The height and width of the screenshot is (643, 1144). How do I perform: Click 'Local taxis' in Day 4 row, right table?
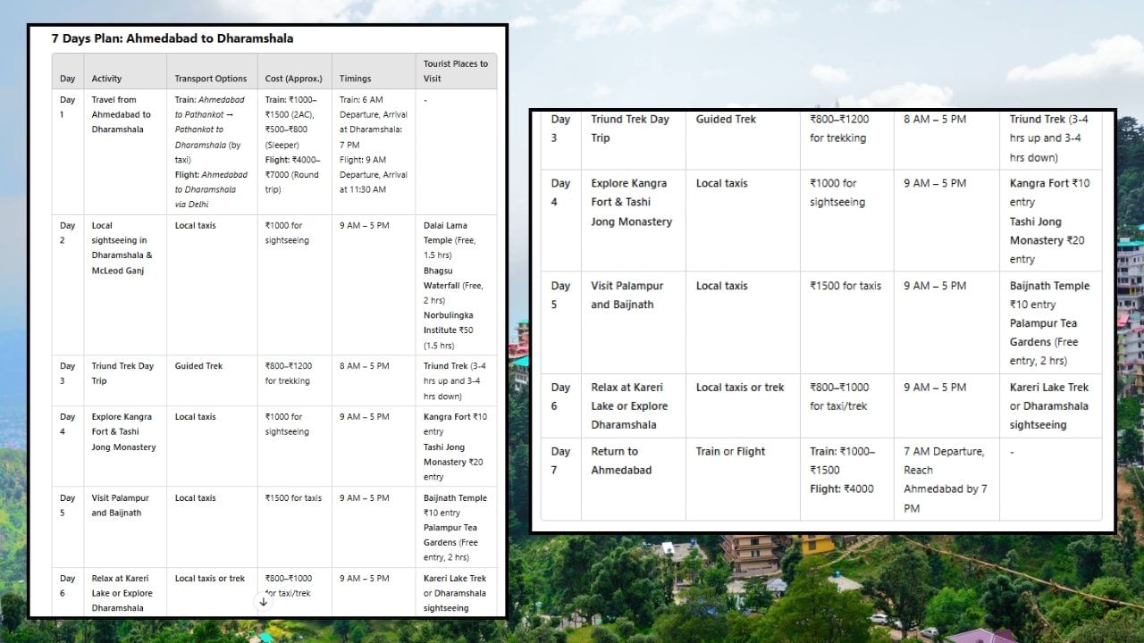pos(721,183)
